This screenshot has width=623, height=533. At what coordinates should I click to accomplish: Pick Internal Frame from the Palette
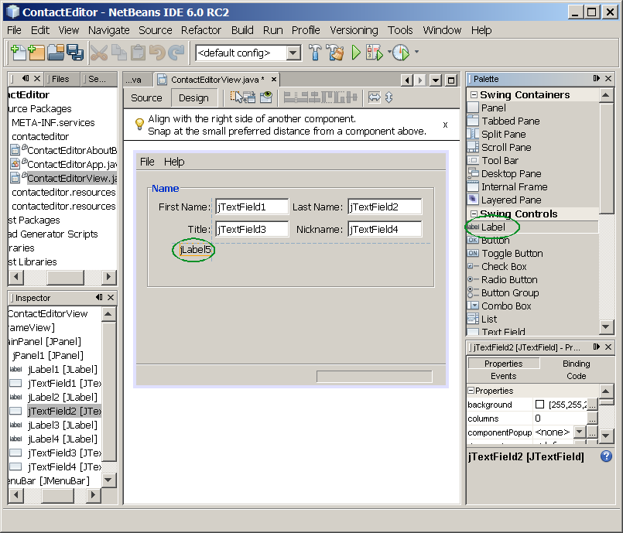(515, 186)
